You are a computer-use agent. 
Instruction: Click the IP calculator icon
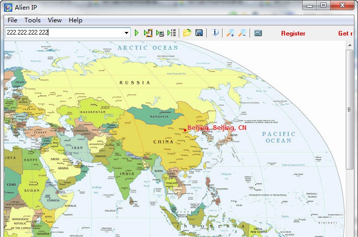pos(258,33)
